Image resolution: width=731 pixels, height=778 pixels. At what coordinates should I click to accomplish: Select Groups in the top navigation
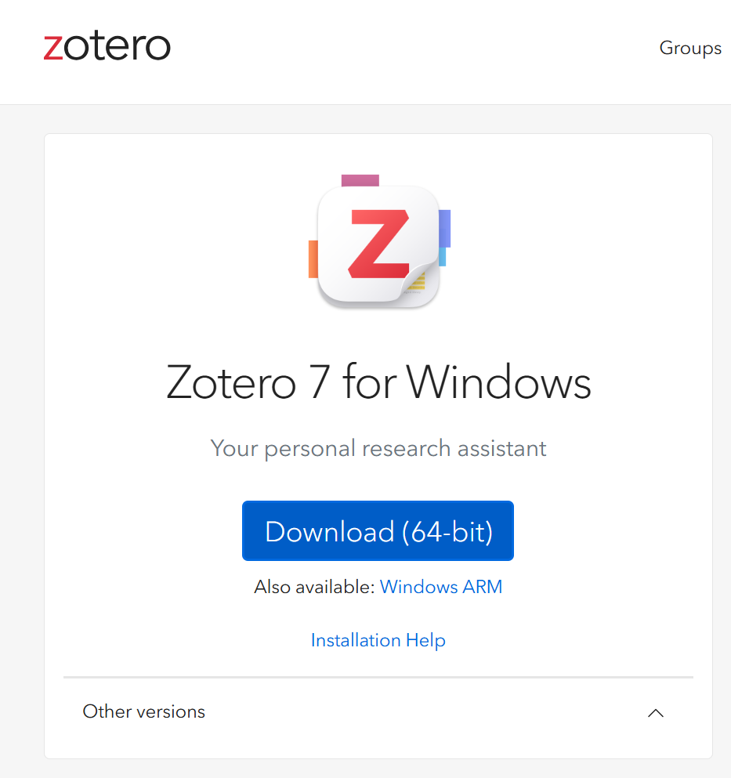click(x=690, y=48)
